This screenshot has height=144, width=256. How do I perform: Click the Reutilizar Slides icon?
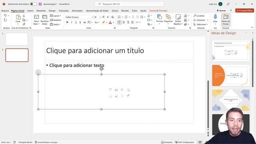(x=44, y=17)
